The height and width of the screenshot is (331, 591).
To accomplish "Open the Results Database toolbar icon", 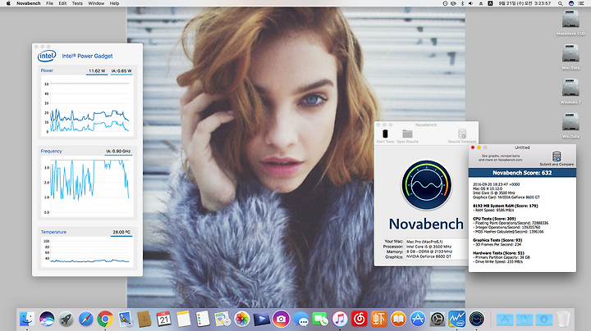I will (462, 134).
